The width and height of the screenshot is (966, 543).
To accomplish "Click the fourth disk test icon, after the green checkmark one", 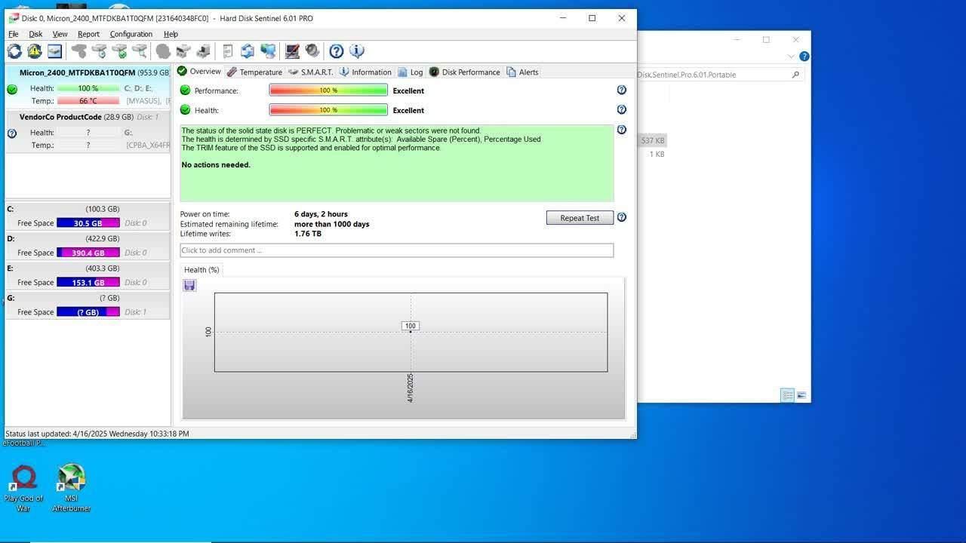I will tap(140, 51).
